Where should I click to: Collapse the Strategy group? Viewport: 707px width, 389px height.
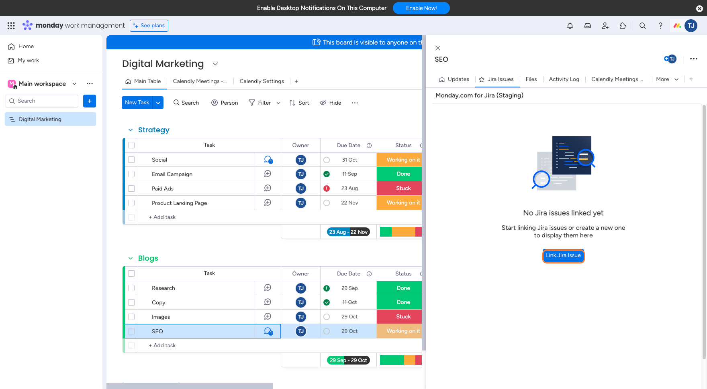(131, 130)
